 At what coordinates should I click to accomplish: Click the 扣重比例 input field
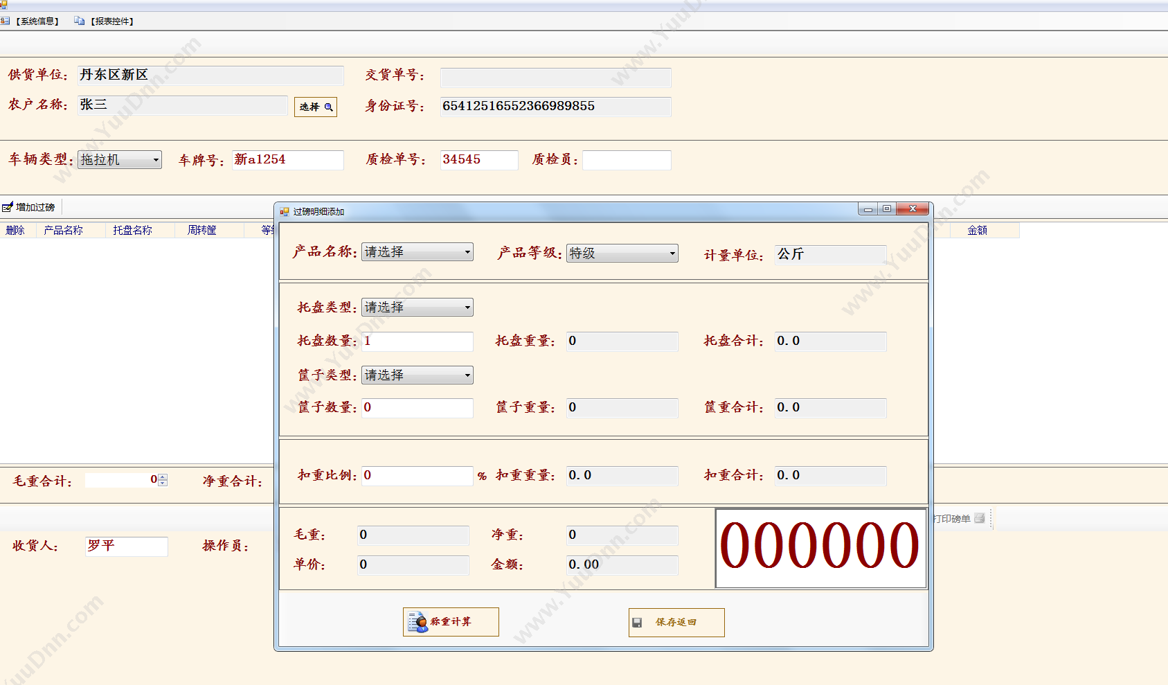[x=417, y=476]
